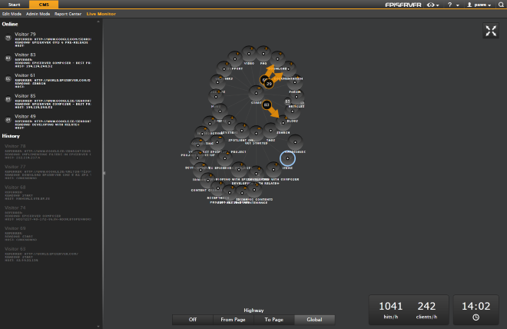Image resolution: width=507 pixels, height=329 pixels.
Task: Click the fullscreen expand icon
Action: [x=491, y=31]
